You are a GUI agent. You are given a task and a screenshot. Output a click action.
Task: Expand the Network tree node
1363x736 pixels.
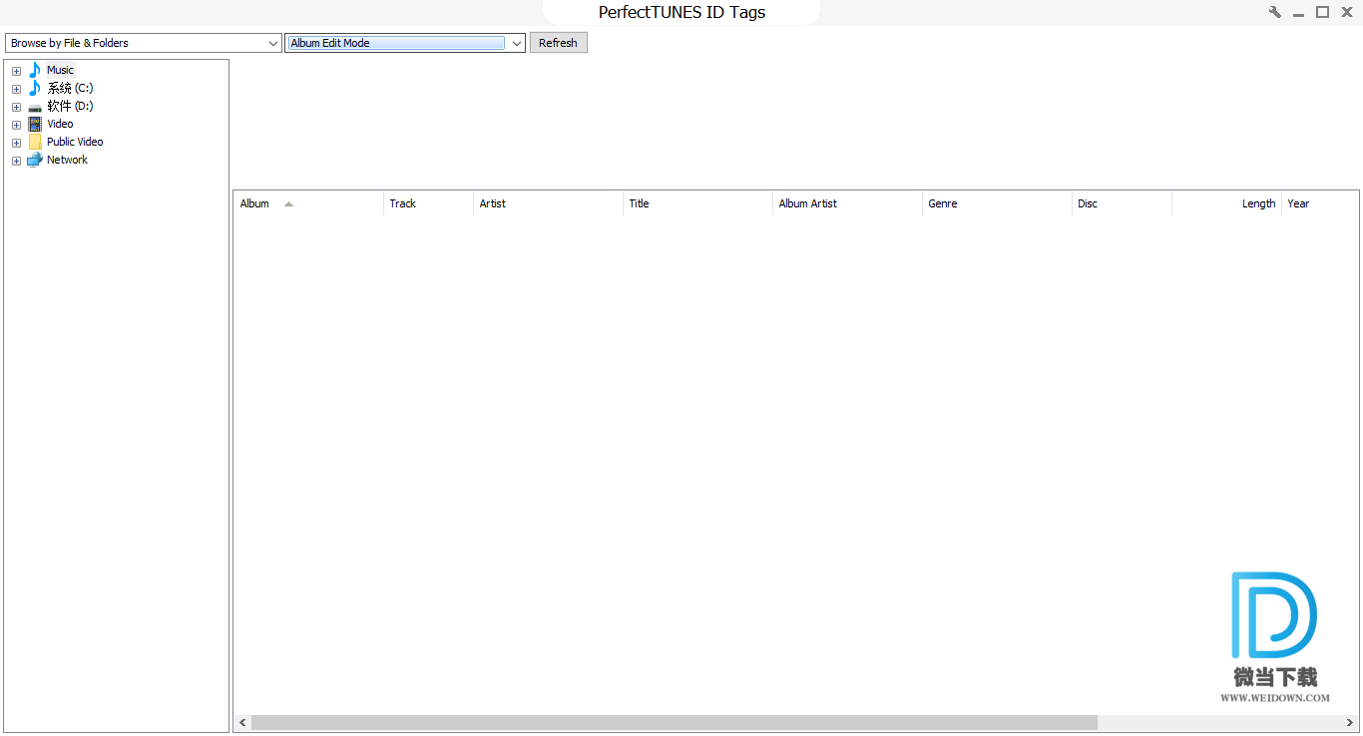(16, 161)
